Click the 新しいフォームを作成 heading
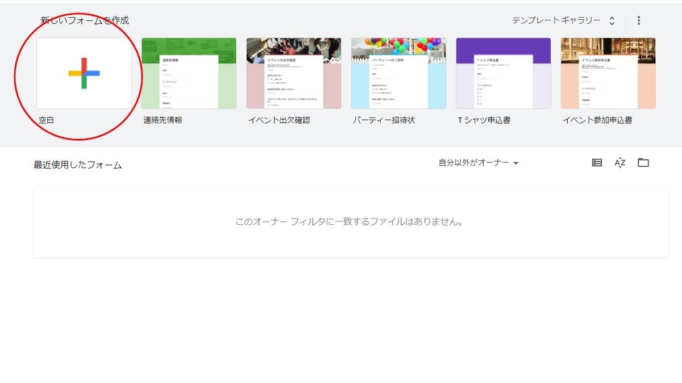Viewport: 682px width, 383px height. (x=85, y=20)
